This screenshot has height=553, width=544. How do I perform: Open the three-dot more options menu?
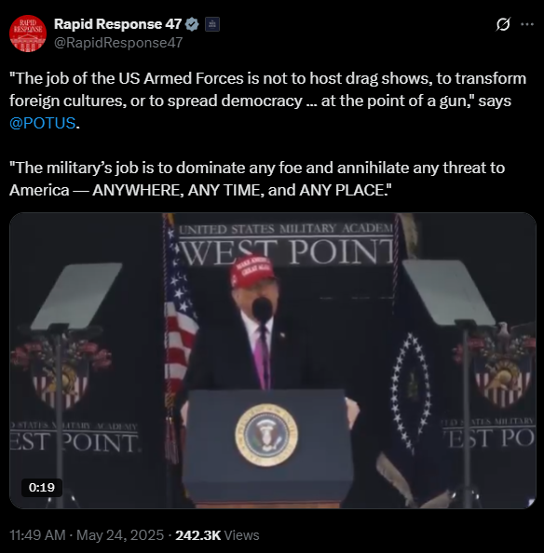(x=527, y=24)
